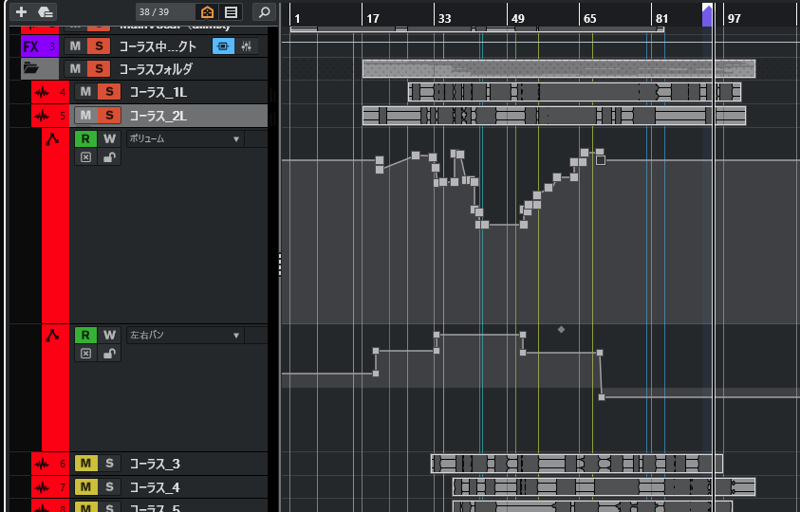This screenshot has width=800, height=512.
Task: Click bar 97 on the ruler
Action: tap(735, 19)
